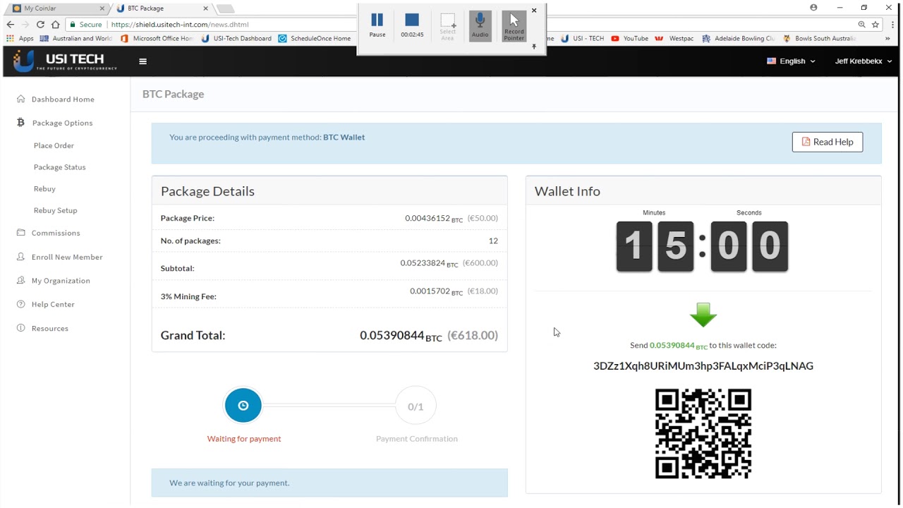Open Resources section
Image resolution: width=903 pixels, height=508 pixels.
50,328
